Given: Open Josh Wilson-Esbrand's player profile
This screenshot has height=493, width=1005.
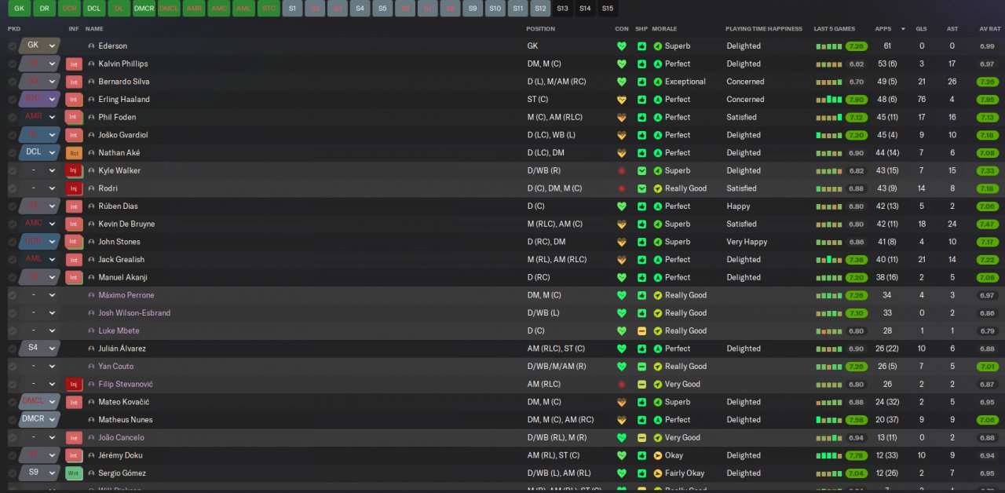Looking at the screenshot, I should coord(134,313).
